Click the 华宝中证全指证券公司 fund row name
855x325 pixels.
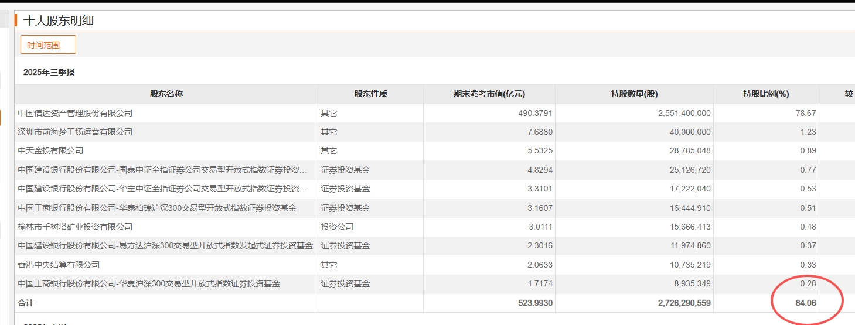click(x=162, y=189)
